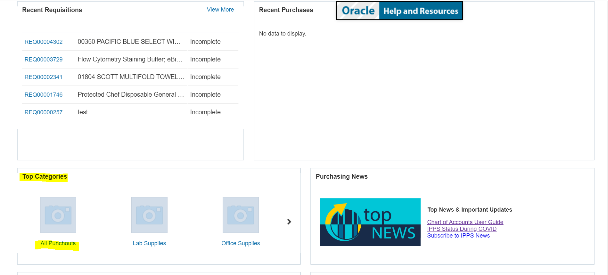Open the Oracle Help and Resources banner
This screenshot has height=275, width=608.
(399, 11)
